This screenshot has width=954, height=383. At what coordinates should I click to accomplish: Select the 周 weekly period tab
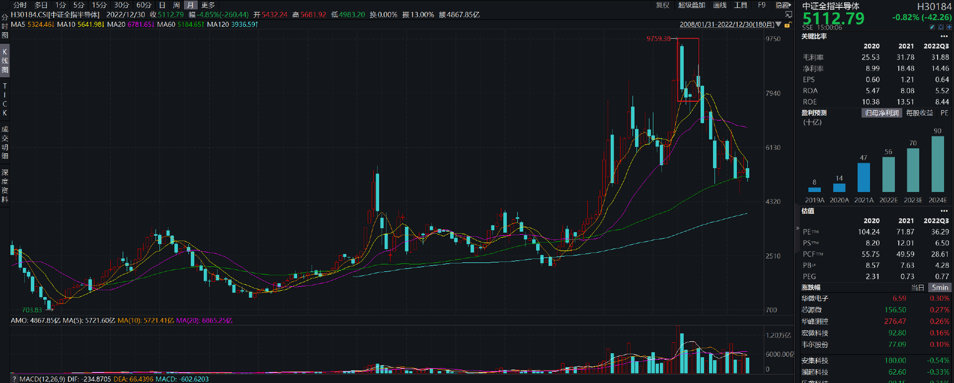click(176, 5)
